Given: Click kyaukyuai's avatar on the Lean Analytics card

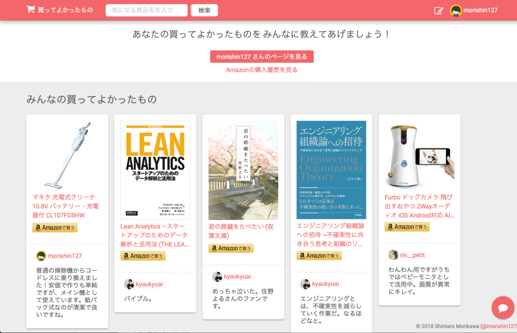Looking at the screenshot, I should [129, 284].
